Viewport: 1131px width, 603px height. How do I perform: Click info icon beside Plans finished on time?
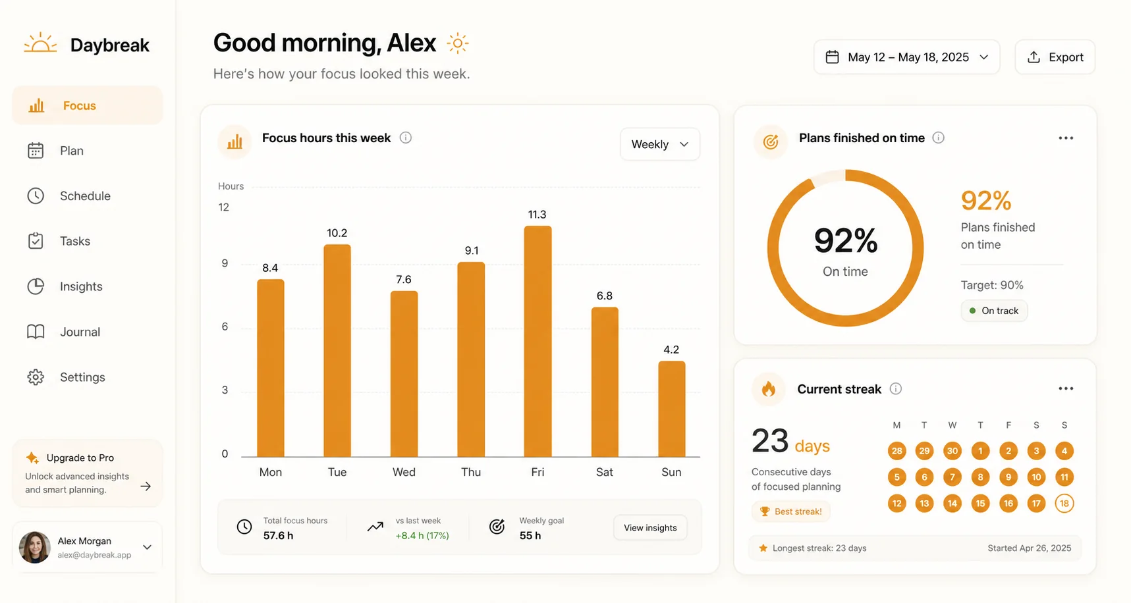point(939,138)
